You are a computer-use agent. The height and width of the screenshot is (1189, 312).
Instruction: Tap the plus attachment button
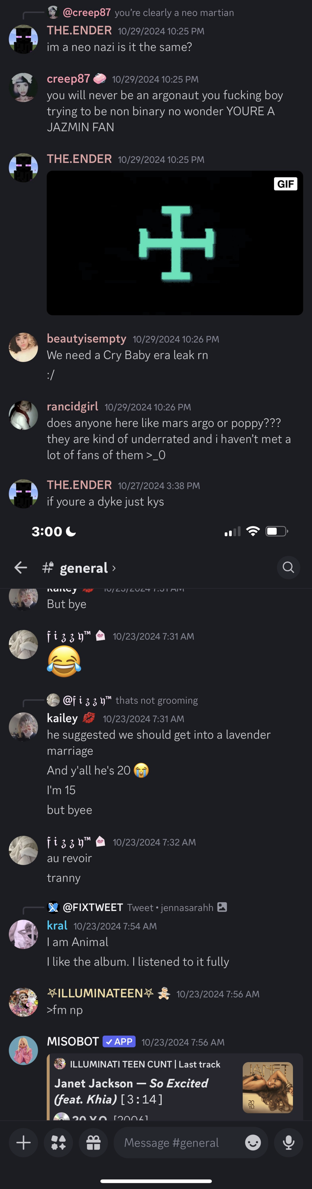[24, 1142]
